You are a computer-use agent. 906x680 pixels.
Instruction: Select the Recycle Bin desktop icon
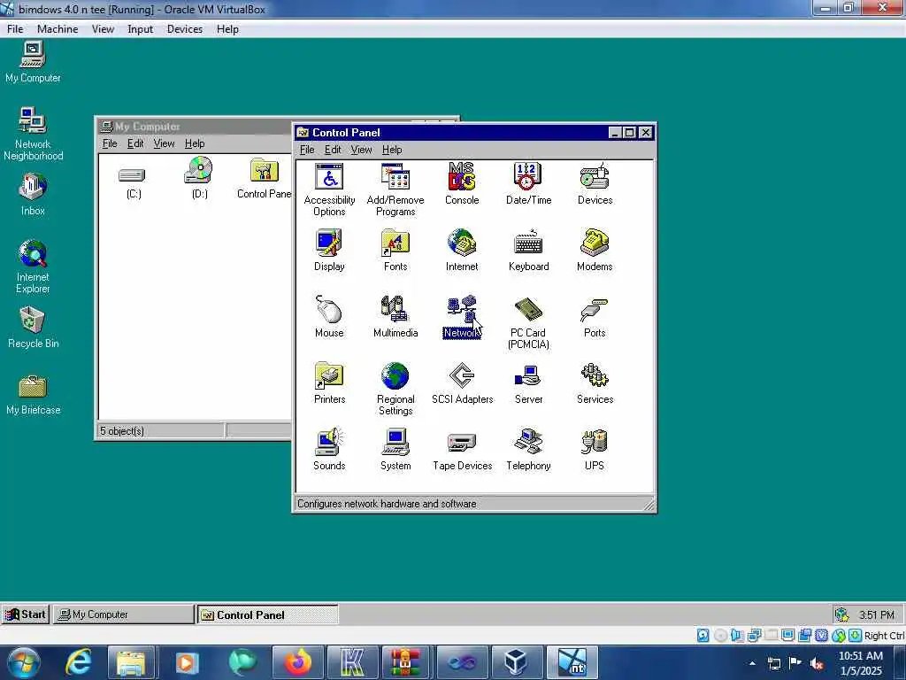click(x=33, y=328)
